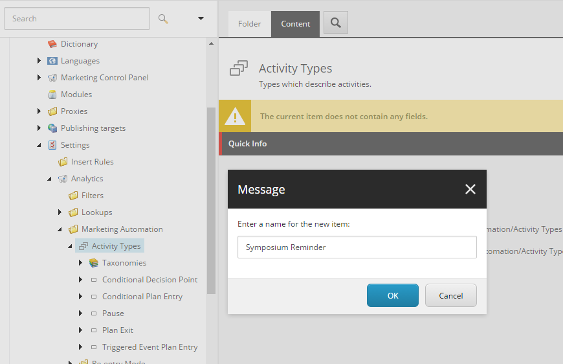Click the Plan Exit item icon

94,330
